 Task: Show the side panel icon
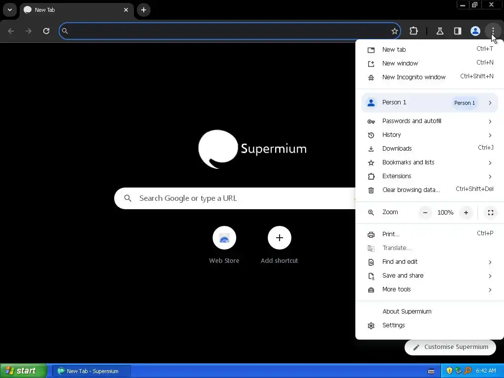tap(457, 31)
